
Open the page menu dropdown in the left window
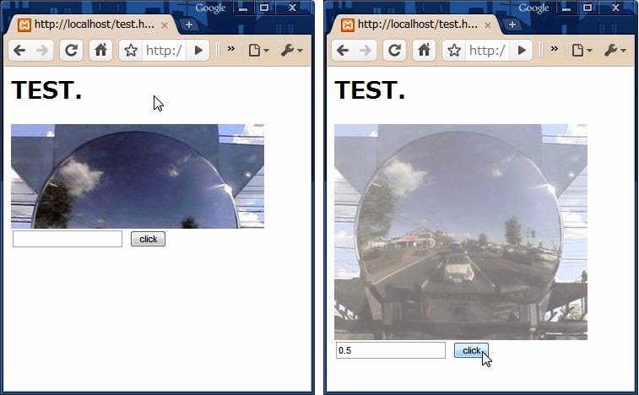[258, 51]
